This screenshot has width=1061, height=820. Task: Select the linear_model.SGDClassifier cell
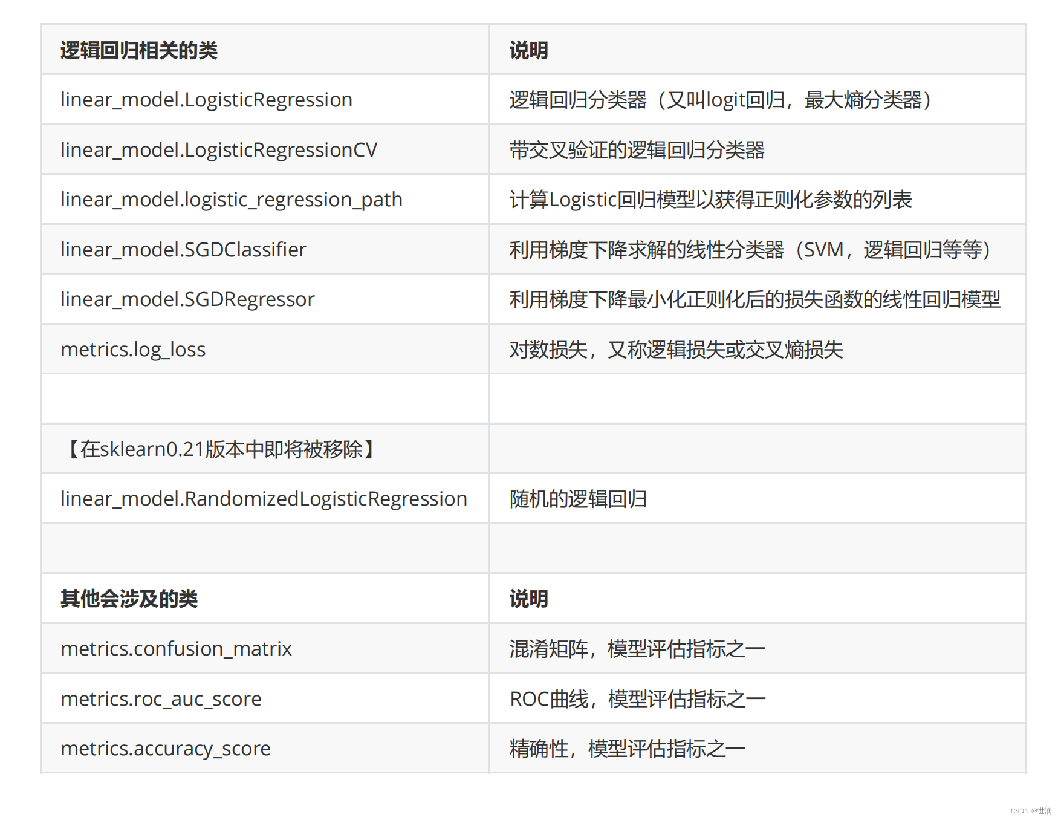(x=265, y=249)
